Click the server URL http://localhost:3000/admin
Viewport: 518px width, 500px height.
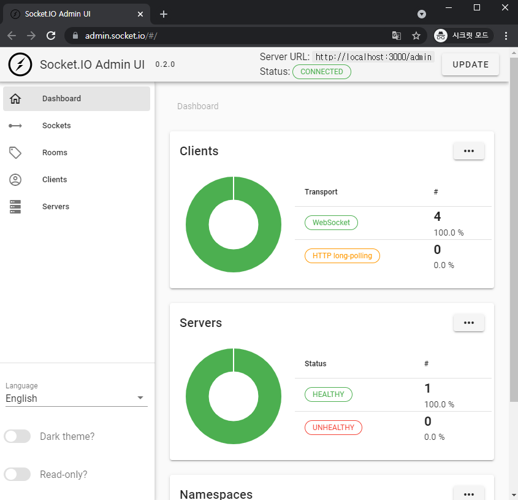[x=373, y=57]
